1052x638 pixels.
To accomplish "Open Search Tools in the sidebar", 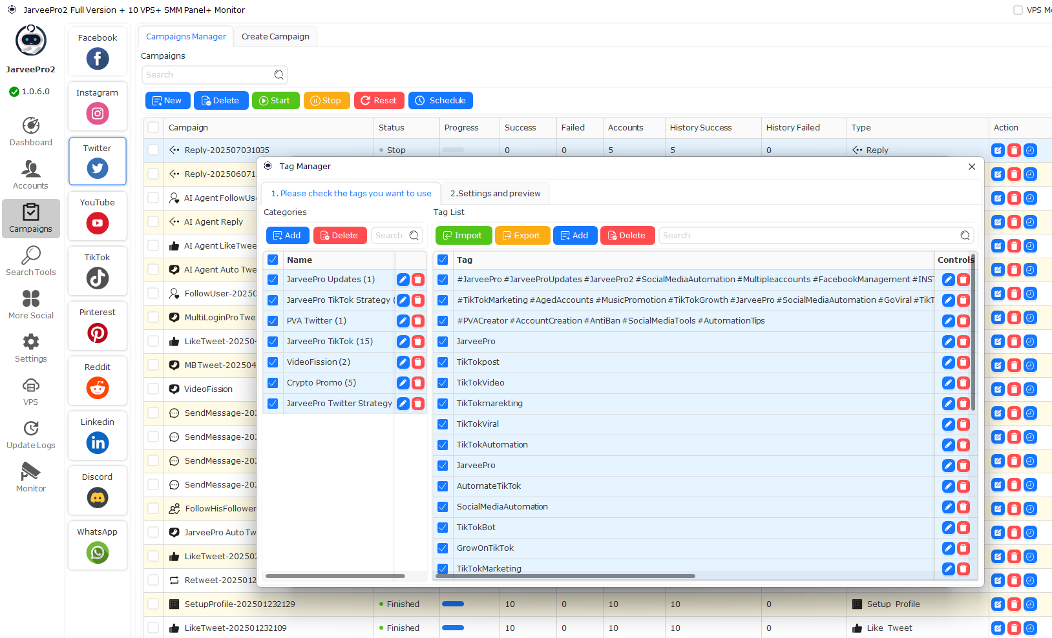I will [x=31, y=262].
